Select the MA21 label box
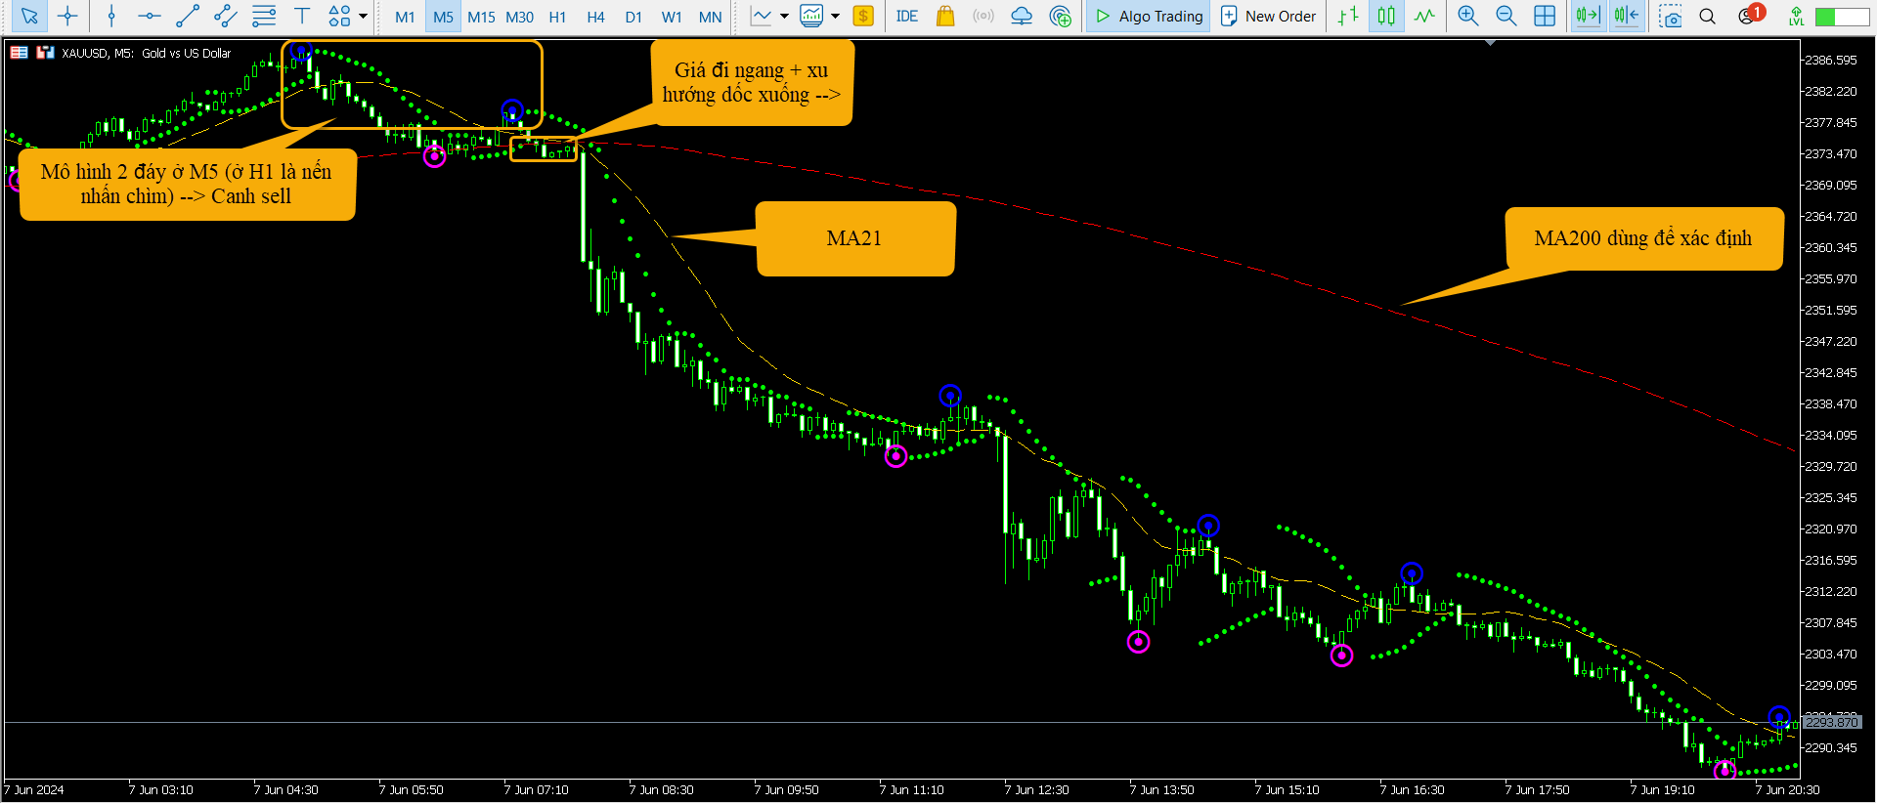The height and width of the screenshot is (804, 1877). pos(855,238)
